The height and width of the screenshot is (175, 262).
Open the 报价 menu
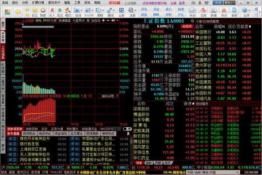16,3
